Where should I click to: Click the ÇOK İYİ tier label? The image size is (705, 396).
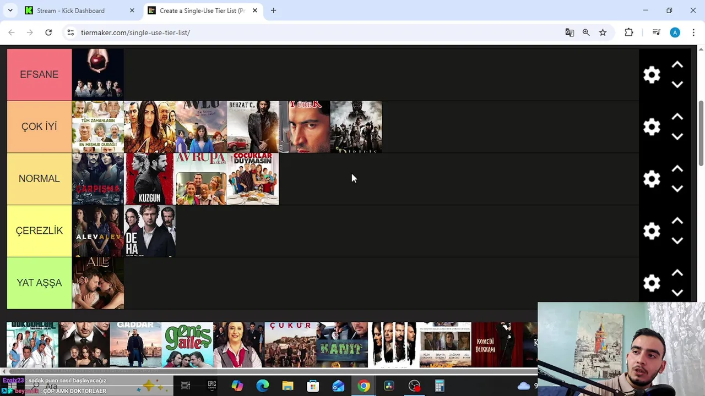coord(39,127)
